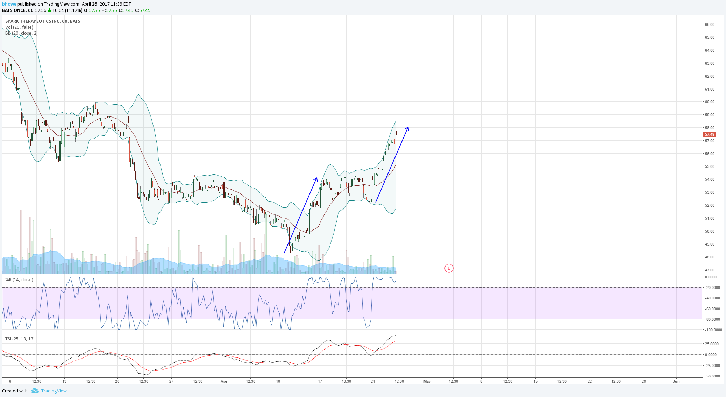
Task: Click the 54.00 price axis label
Action: (710, 179)
